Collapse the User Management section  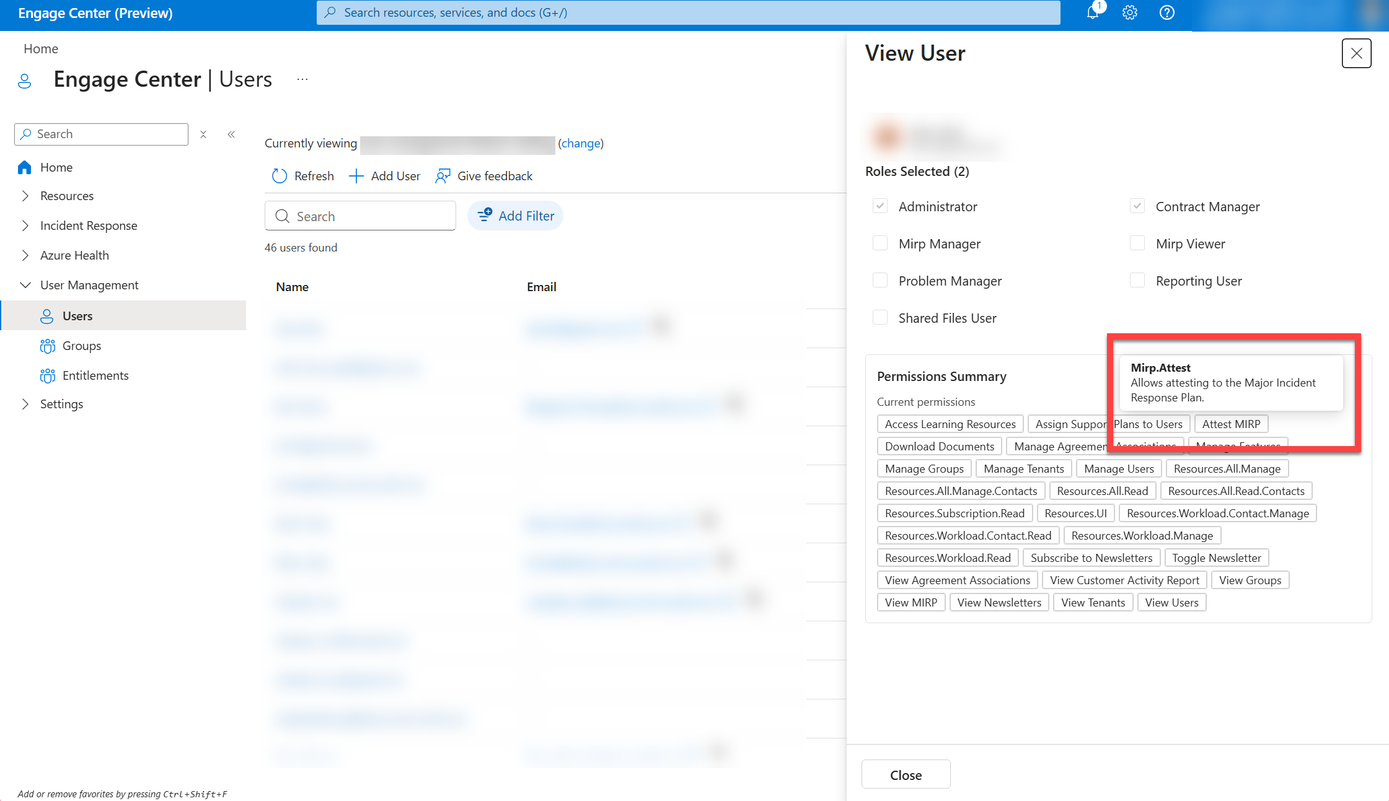[x=25, y=285]
